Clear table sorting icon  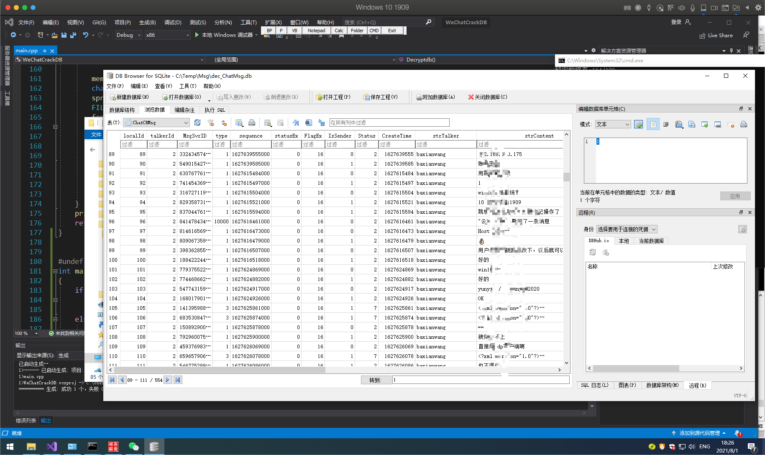pos(224,123)
